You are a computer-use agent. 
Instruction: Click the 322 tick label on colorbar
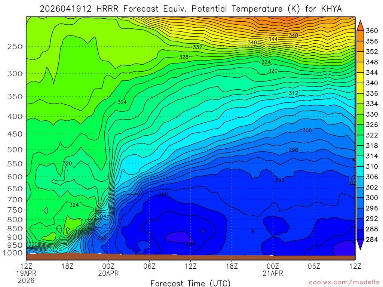pyautogui.click(x=371, y=135)
